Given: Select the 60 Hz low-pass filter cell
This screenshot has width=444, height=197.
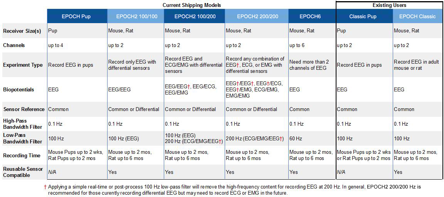Looking at the screenshot, I should [296, 138].
